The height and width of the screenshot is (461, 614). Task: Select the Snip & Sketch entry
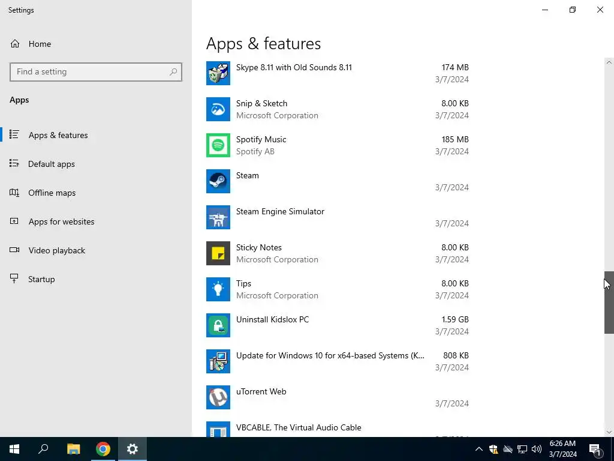point(338,109)
